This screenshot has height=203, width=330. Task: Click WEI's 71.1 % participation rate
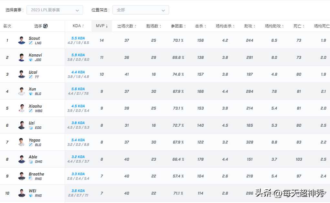pos(178,193)
